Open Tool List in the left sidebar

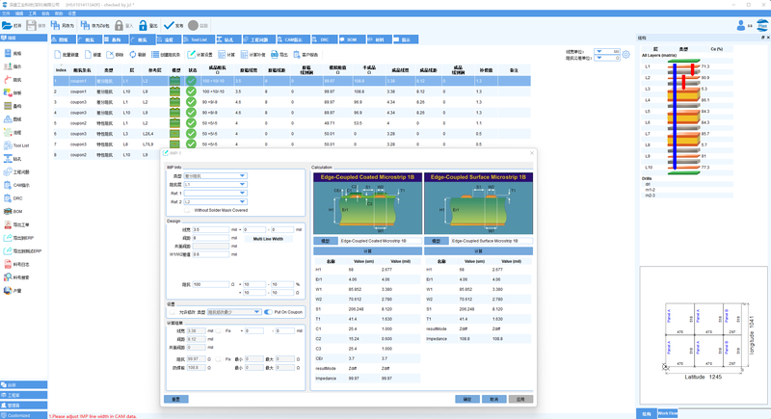click(16, 145)
